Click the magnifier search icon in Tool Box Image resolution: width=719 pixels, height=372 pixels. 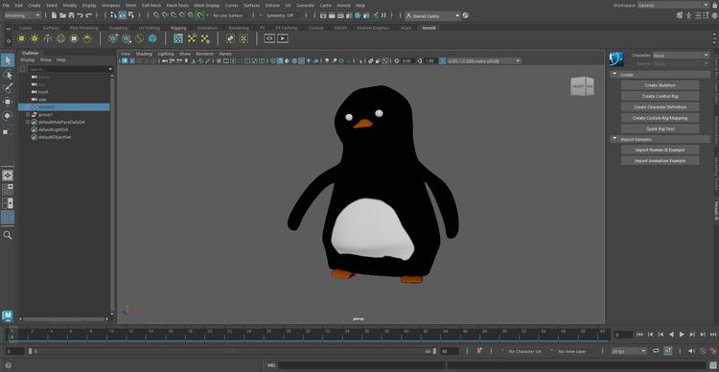point(8,235)
